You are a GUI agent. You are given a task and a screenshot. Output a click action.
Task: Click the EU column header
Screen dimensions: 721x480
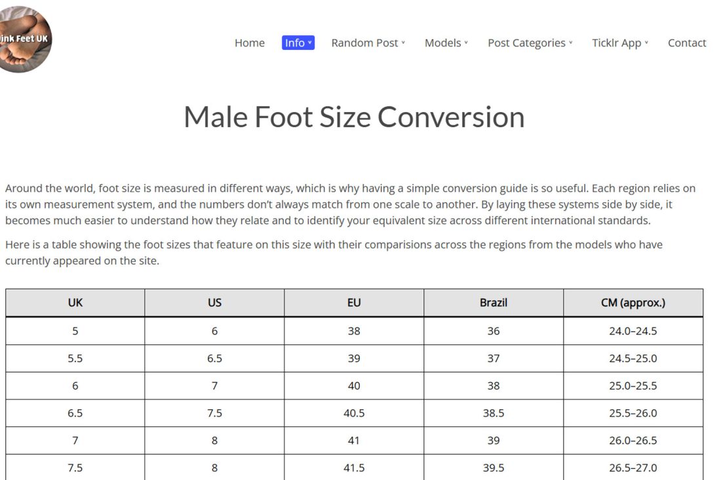click(354, 303)
